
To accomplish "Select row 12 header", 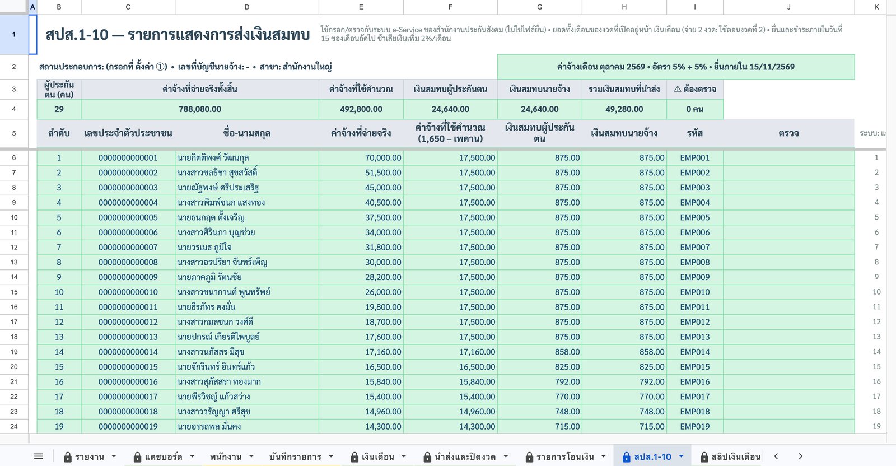I will point(14,247).
